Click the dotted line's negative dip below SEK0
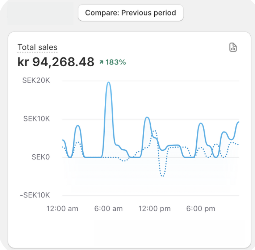This screenshot has width=255, height=250. click(x=162, y=176)
